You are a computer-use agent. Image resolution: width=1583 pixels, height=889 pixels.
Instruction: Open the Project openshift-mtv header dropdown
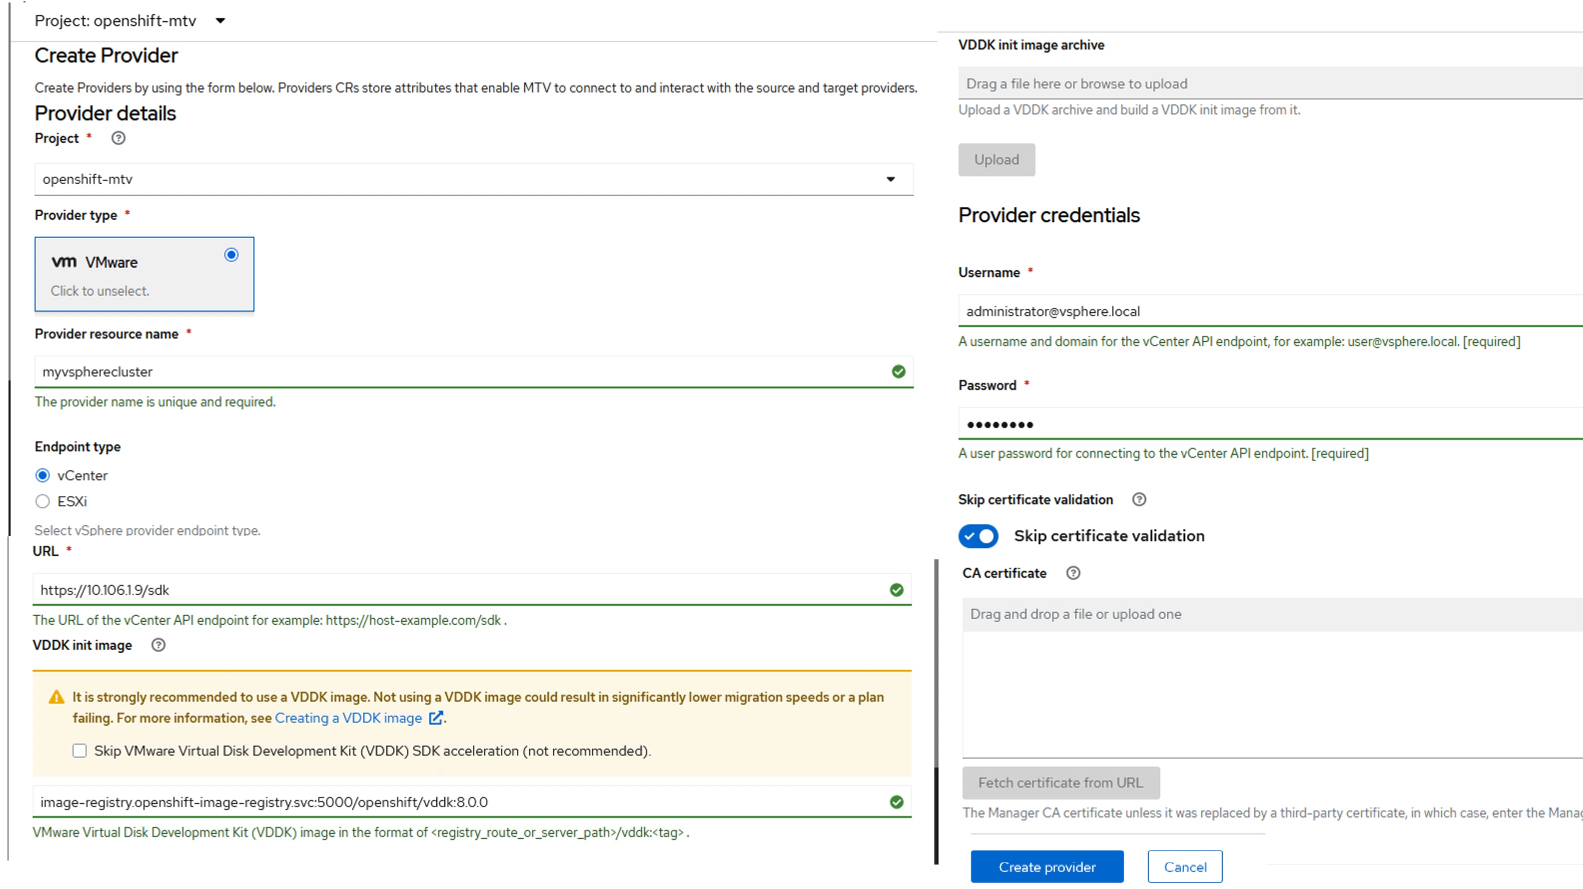[x=220, y=21]
